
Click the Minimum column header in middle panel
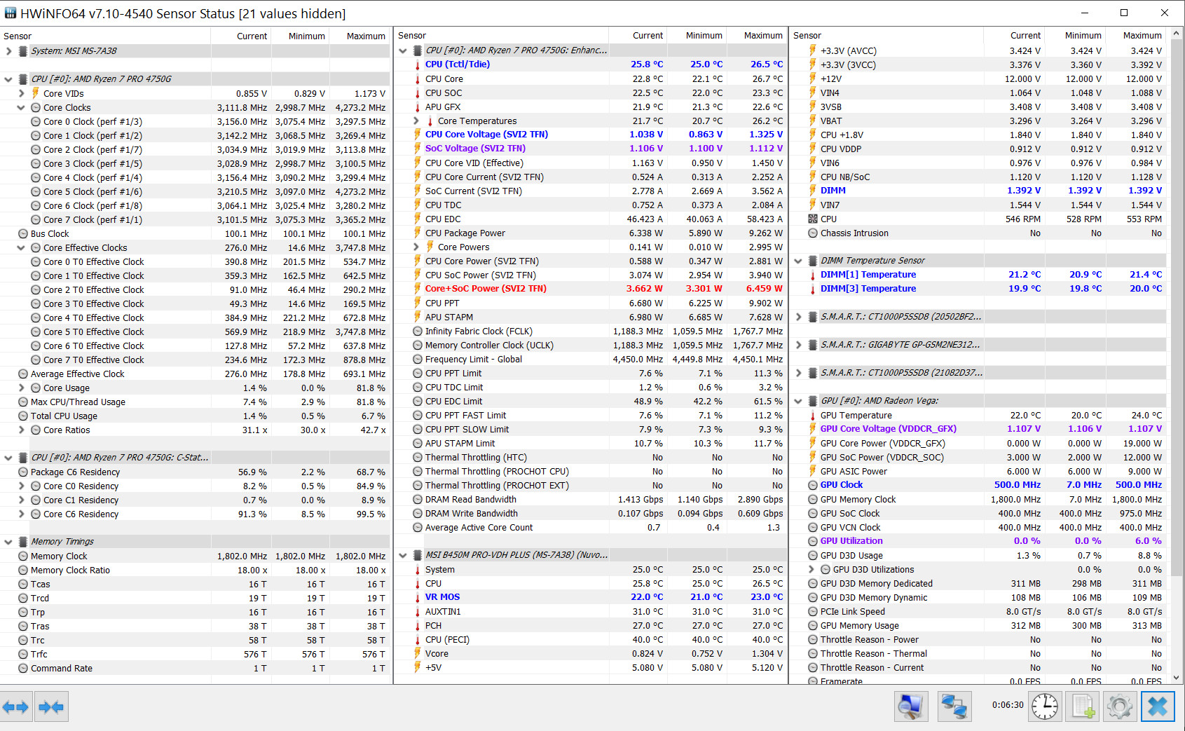tap(697, 36)
